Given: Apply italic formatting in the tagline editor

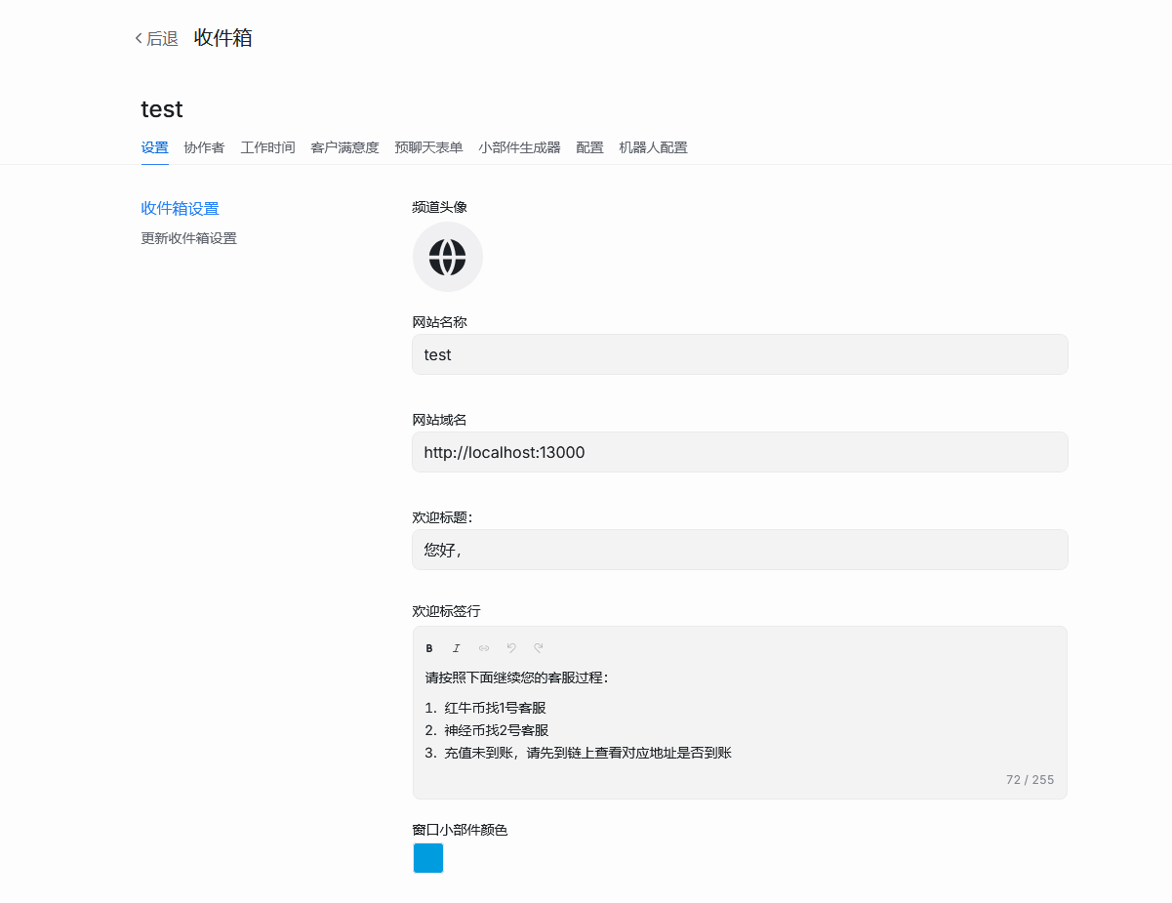Looking at the screenshot, I should (456, 648).
